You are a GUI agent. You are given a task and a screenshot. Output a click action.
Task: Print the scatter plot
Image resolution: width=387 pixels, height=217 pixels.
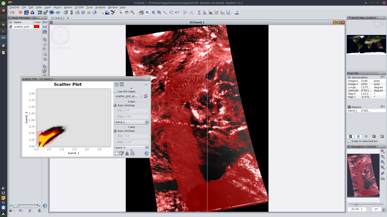click(132, 153)
